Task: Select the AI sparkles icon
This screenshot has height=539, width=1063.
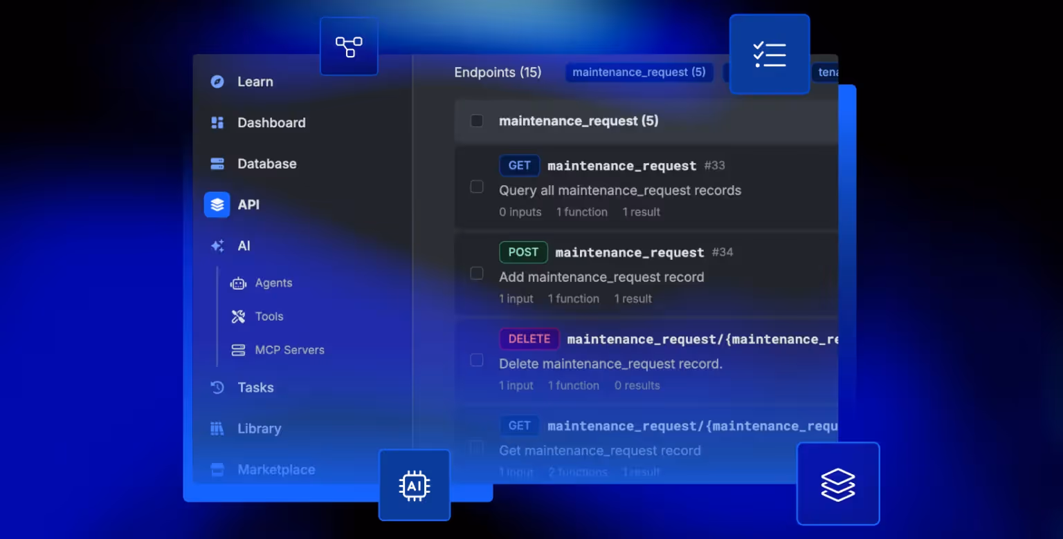Action: coord(217,245)
